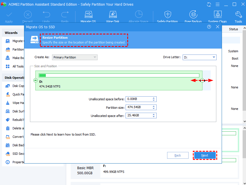Close the Migrate OS to SSD dialog

[217, 27]
